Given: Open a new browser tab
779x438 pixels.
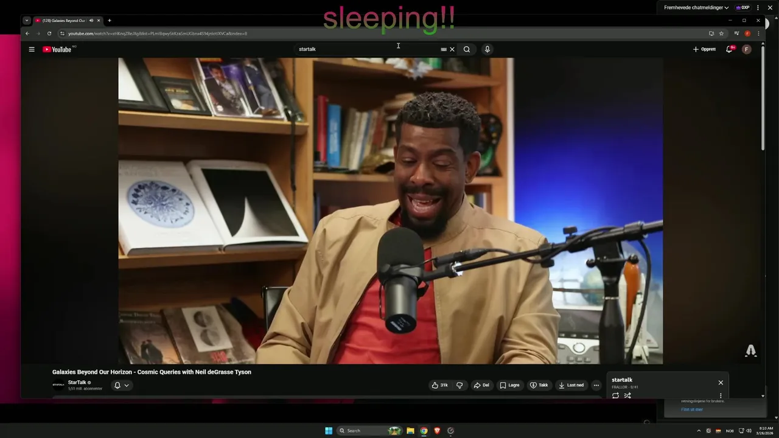Looking at the screenshot, I should coord(110,21).
